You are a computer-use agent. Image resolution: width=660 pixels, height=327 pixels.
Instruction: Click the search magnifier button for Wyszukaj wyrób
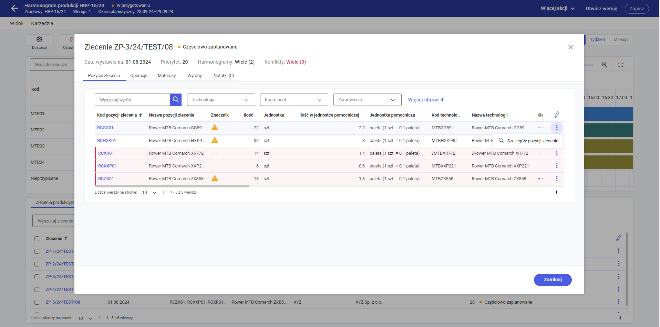click(176, 100)
